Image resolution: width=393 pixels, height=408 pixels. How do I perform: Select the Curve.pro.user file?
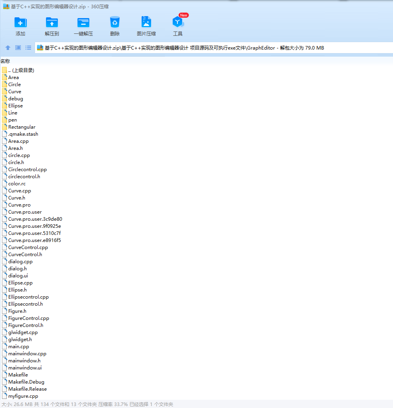22,212
